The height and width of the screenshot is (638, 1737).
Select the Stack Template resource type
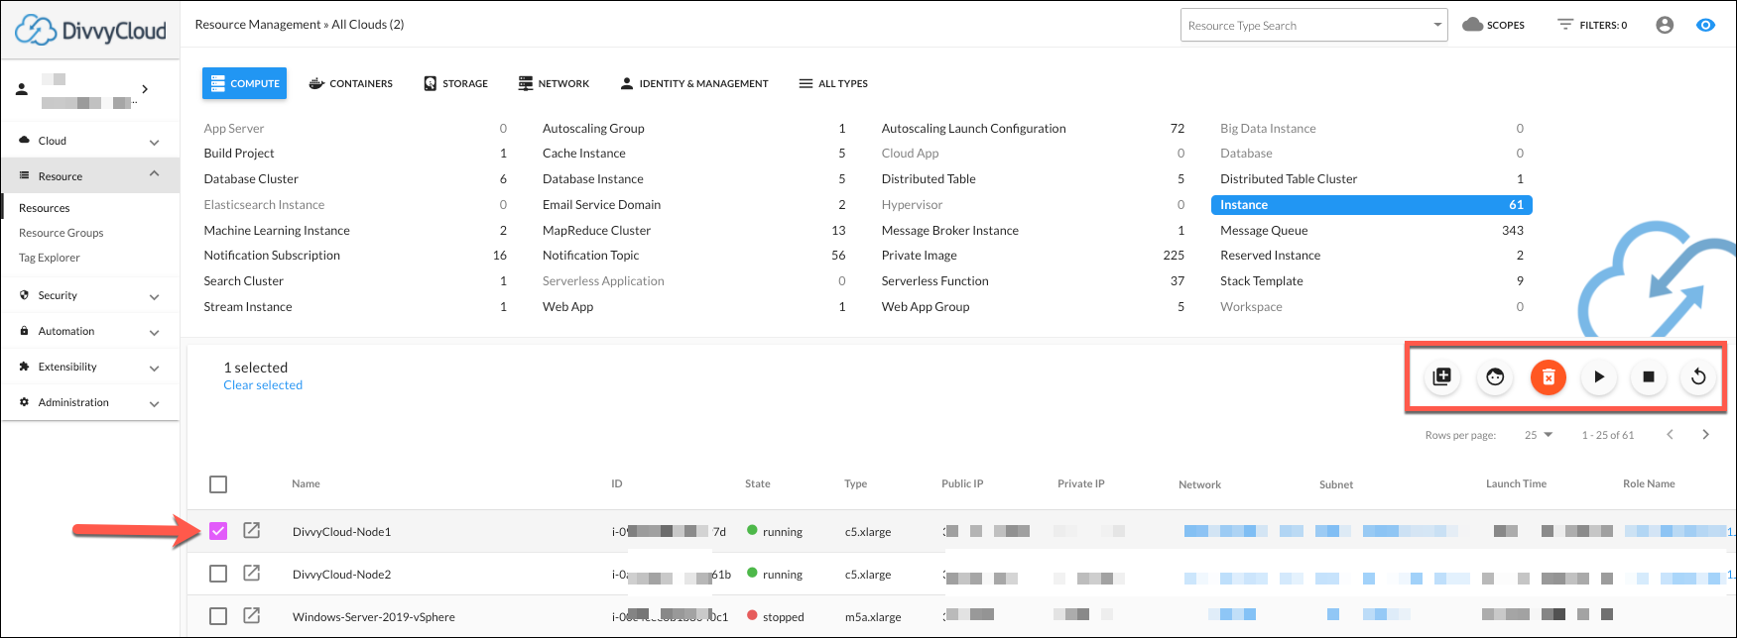[x=1262, y=280]
